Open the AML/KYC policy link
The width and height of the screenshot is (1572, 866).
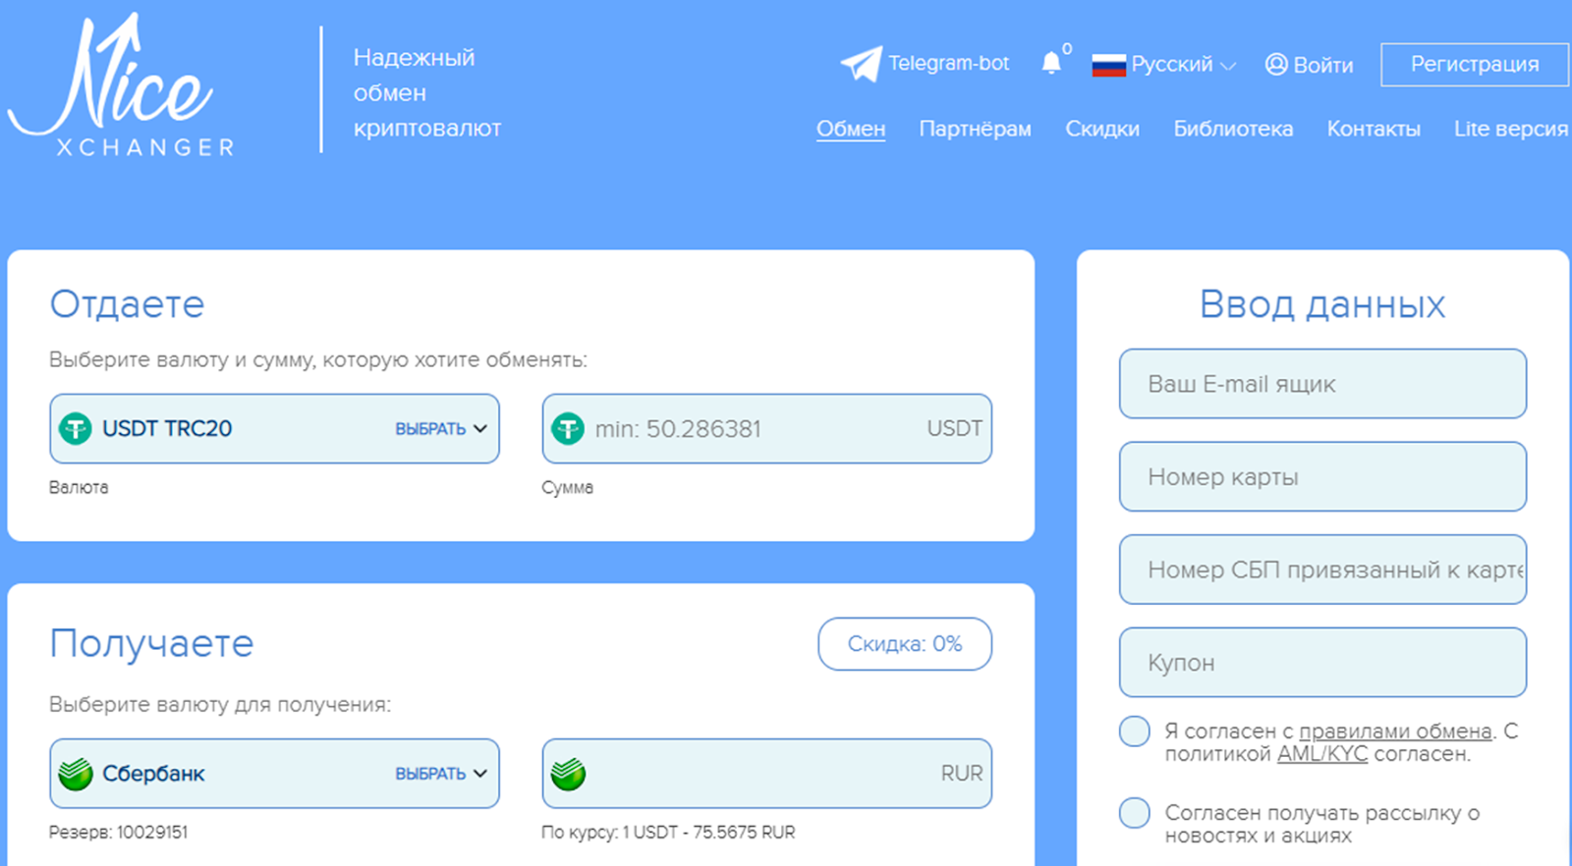[1322, 754]
